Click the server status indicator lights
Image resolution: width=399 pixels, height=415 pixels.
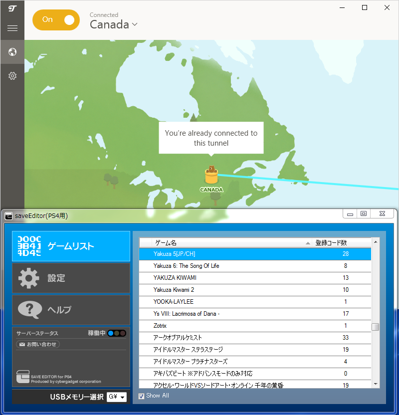click(117, 333)
